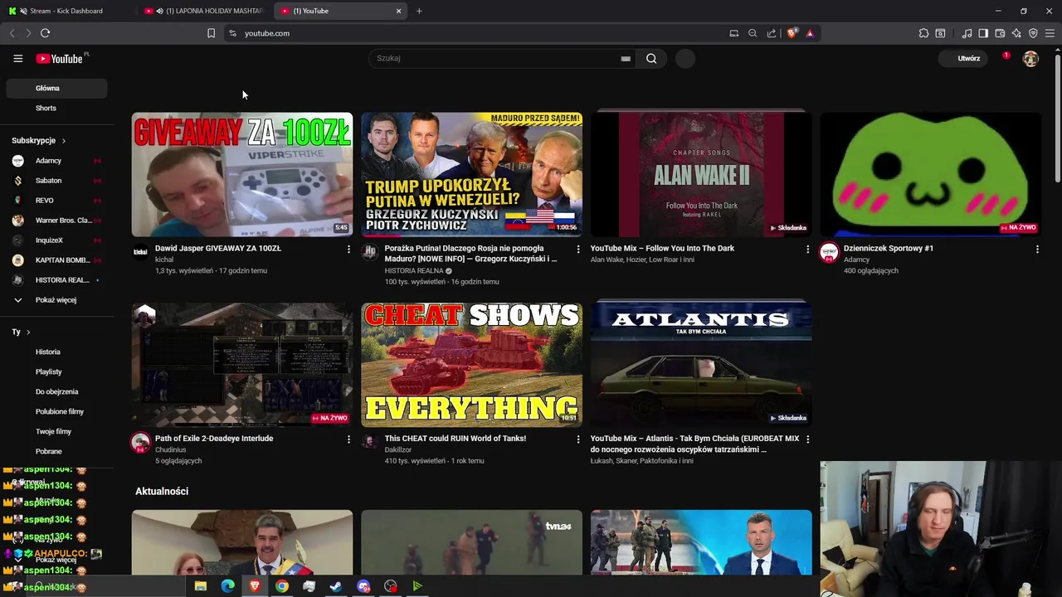Open the browser extensions puzzle icon

[x=923, y=33]
